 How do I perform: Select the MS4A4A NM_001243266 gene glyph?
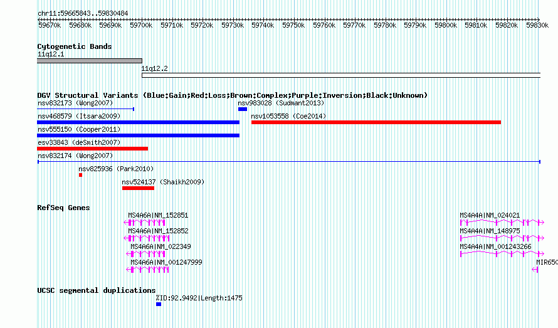(x=502, y=254)
